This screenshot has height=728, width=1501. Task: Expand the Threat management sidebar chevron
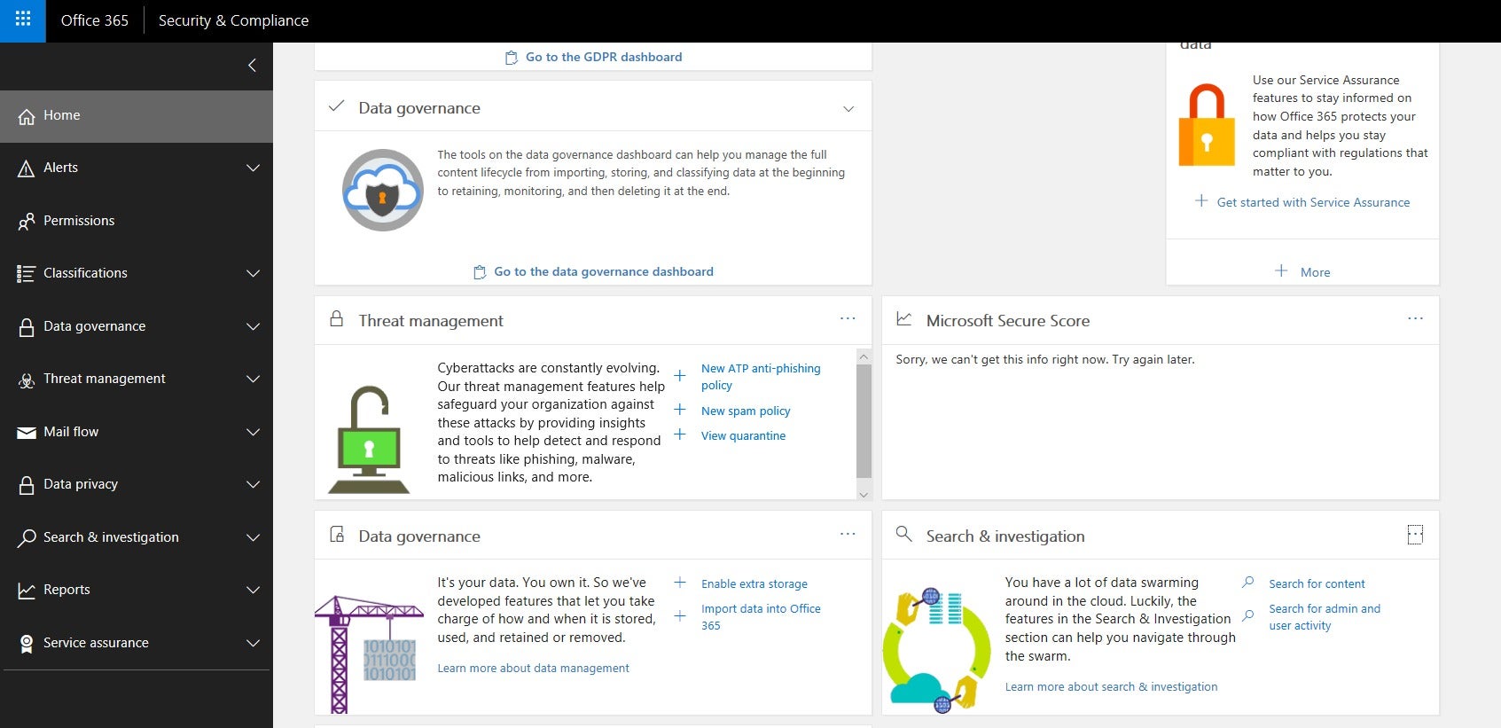(253, 379)
